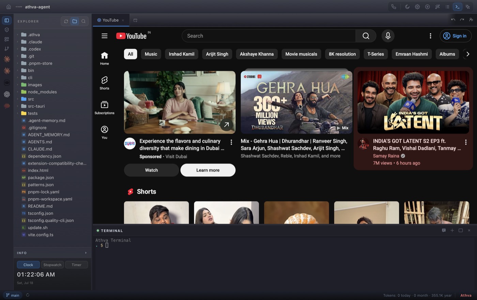Toggle the folder view icon in Explorer header
Screen dimensions: 477x300
pyautogui.click(x=75, y=21)
